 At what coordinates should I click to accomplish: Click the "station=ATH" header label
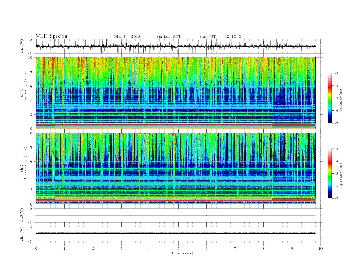(x=169, y=36)
